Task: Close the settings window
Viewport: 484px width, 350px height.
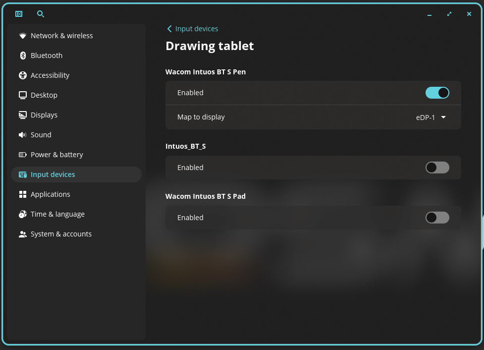Action: tap(469, 14)
